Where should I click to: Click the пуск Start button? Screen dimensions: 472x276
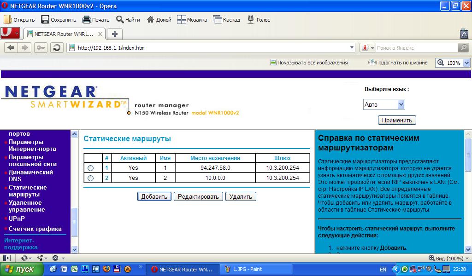pyautogui.click(x=22, y=270)
